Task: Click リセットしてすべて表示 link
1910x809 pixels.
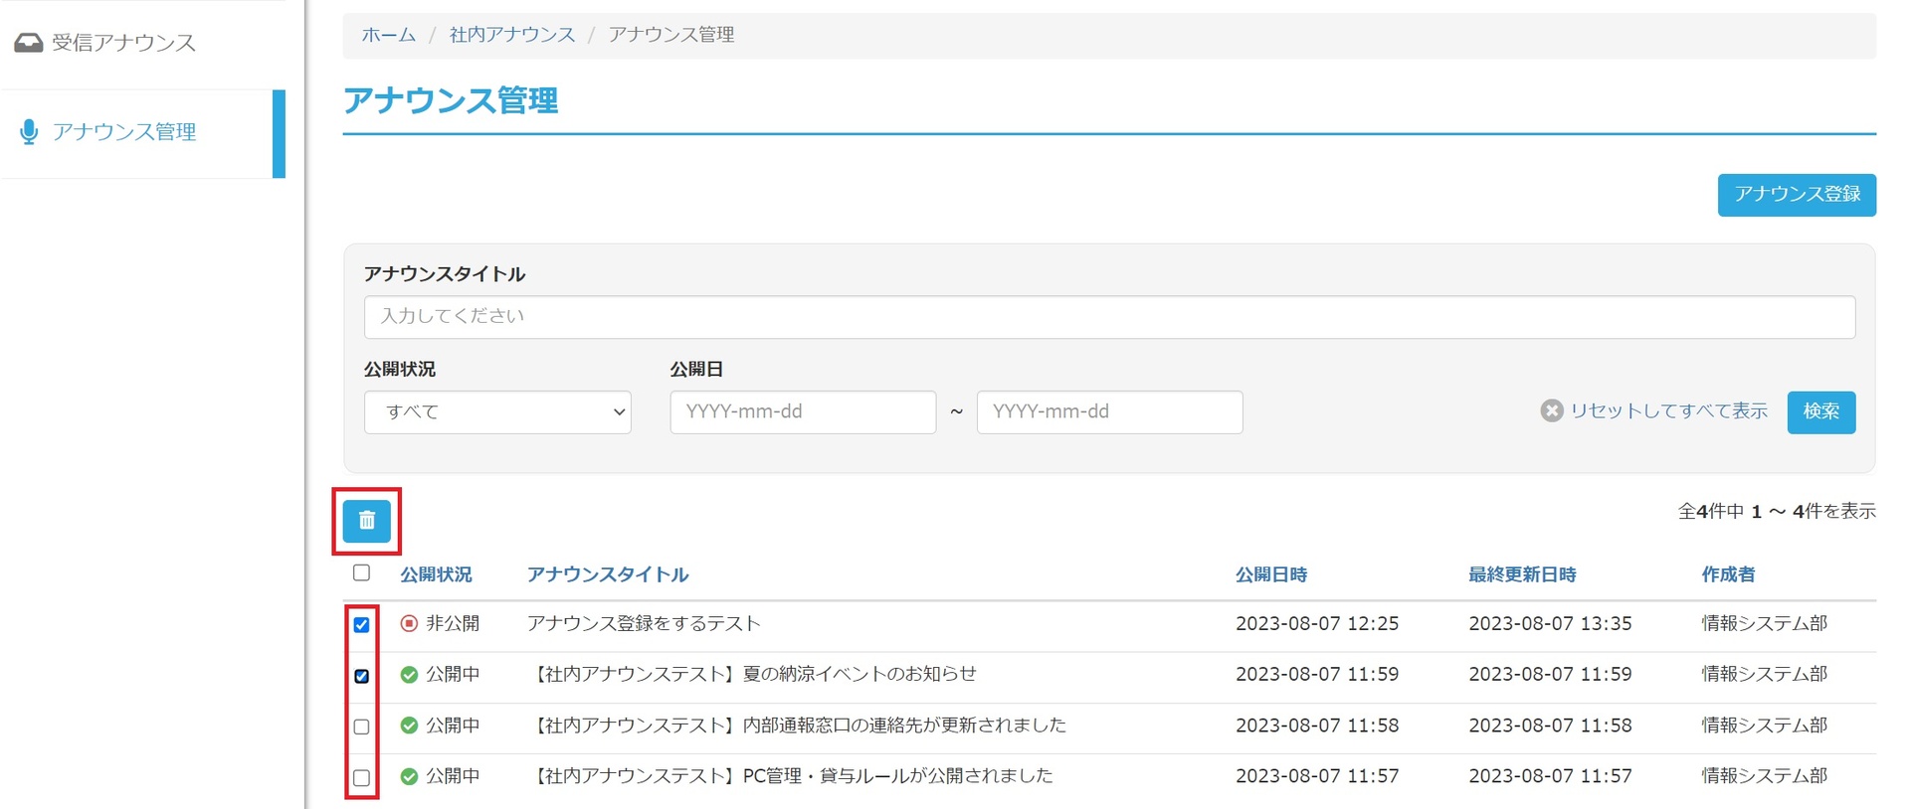Action: (x=1668, y=410)
